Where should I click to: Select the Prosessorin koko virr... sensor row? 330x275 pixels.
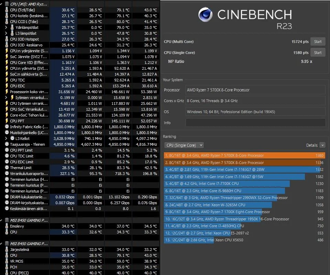pos(79,92)
